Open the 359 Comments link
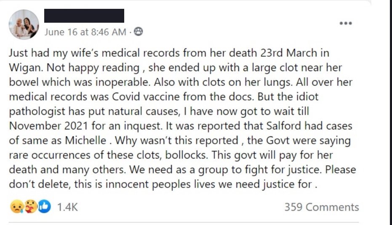Screen dimensions: 392x225 click(x=321, y=207)
